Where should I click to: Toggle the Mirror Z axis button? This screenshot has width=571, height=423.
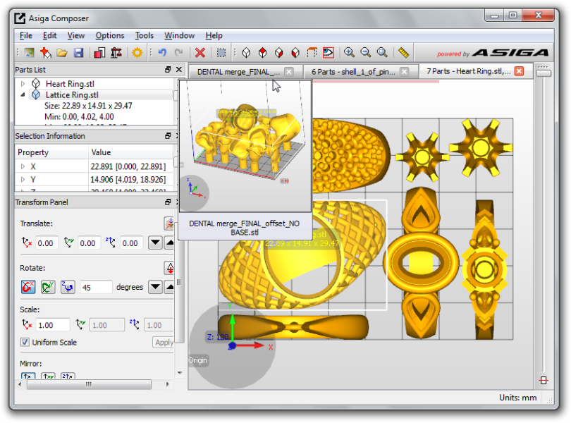68,376
